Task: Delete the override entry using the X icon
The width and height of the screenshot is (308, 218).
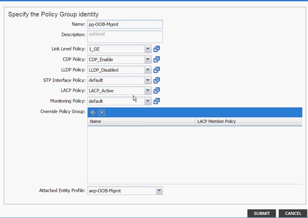Action: click(102, 112)
